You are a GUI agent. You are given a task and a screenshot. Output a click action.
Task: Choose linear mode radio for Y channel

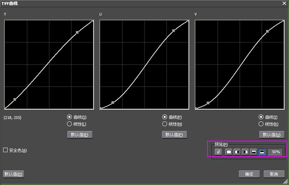tap(69, 124)
